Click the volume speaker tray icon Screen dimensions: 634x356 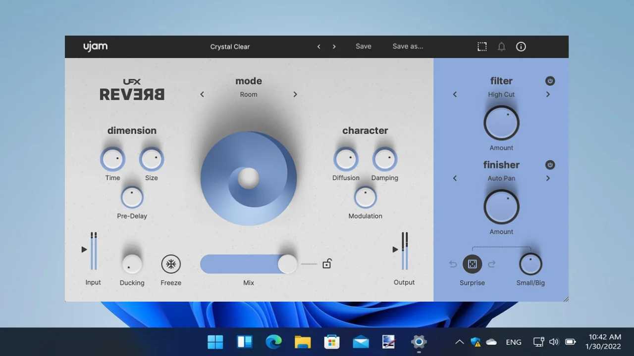554,342
